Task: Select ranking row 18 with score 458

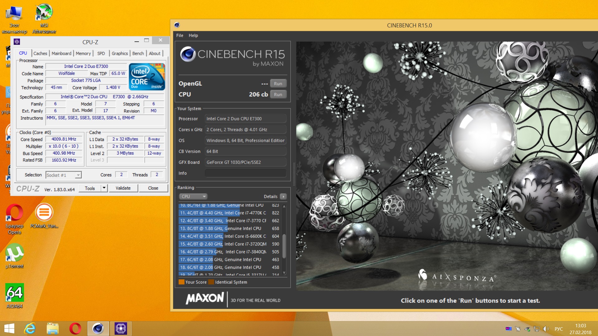Action: (x=230, y=267)
